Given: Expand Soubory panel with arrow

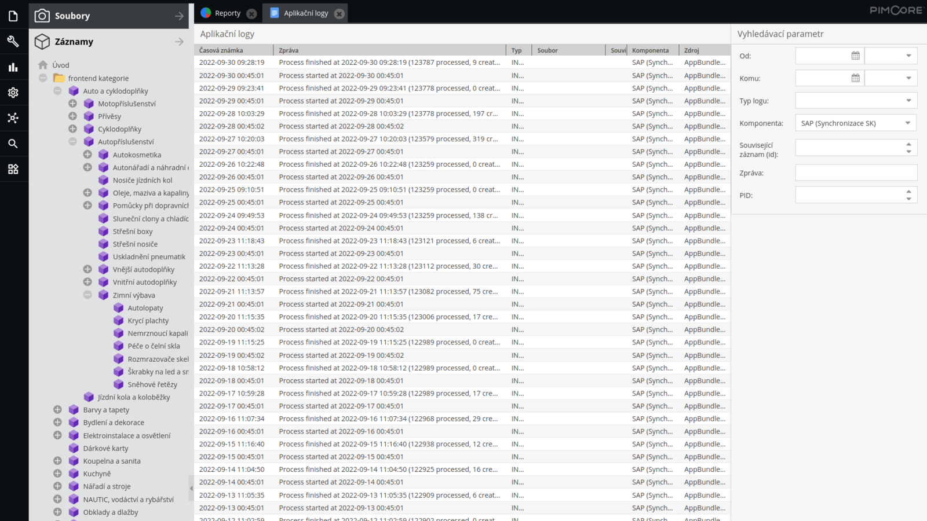Looking at the screenshot, I should click(x=179, y=16).
